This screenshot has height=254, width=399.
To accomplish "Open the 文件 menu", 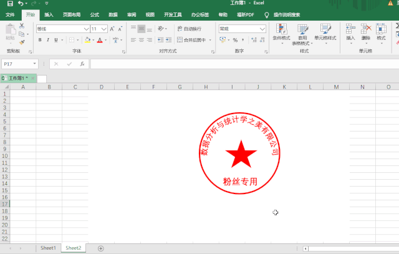I will pos(10,15).
